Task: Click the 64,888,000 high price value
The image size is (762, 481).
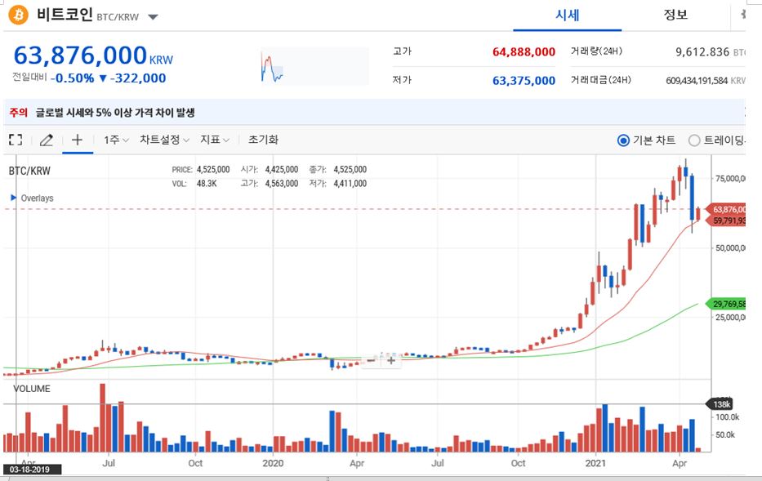Action: 524,52
